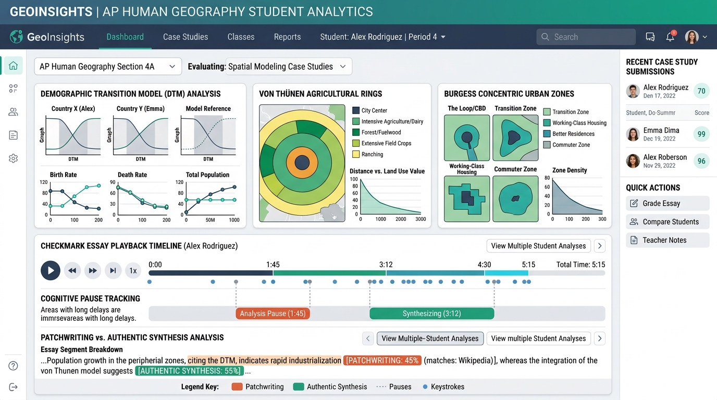Click the playback timeline progress bar
Screen dimensions: 717x400
pyautogui.click(x=377, y=272)
